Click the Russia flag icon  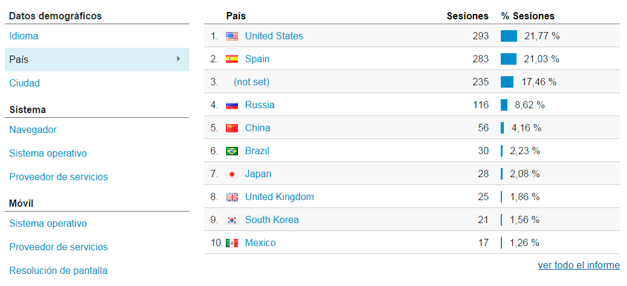point(232,105)
